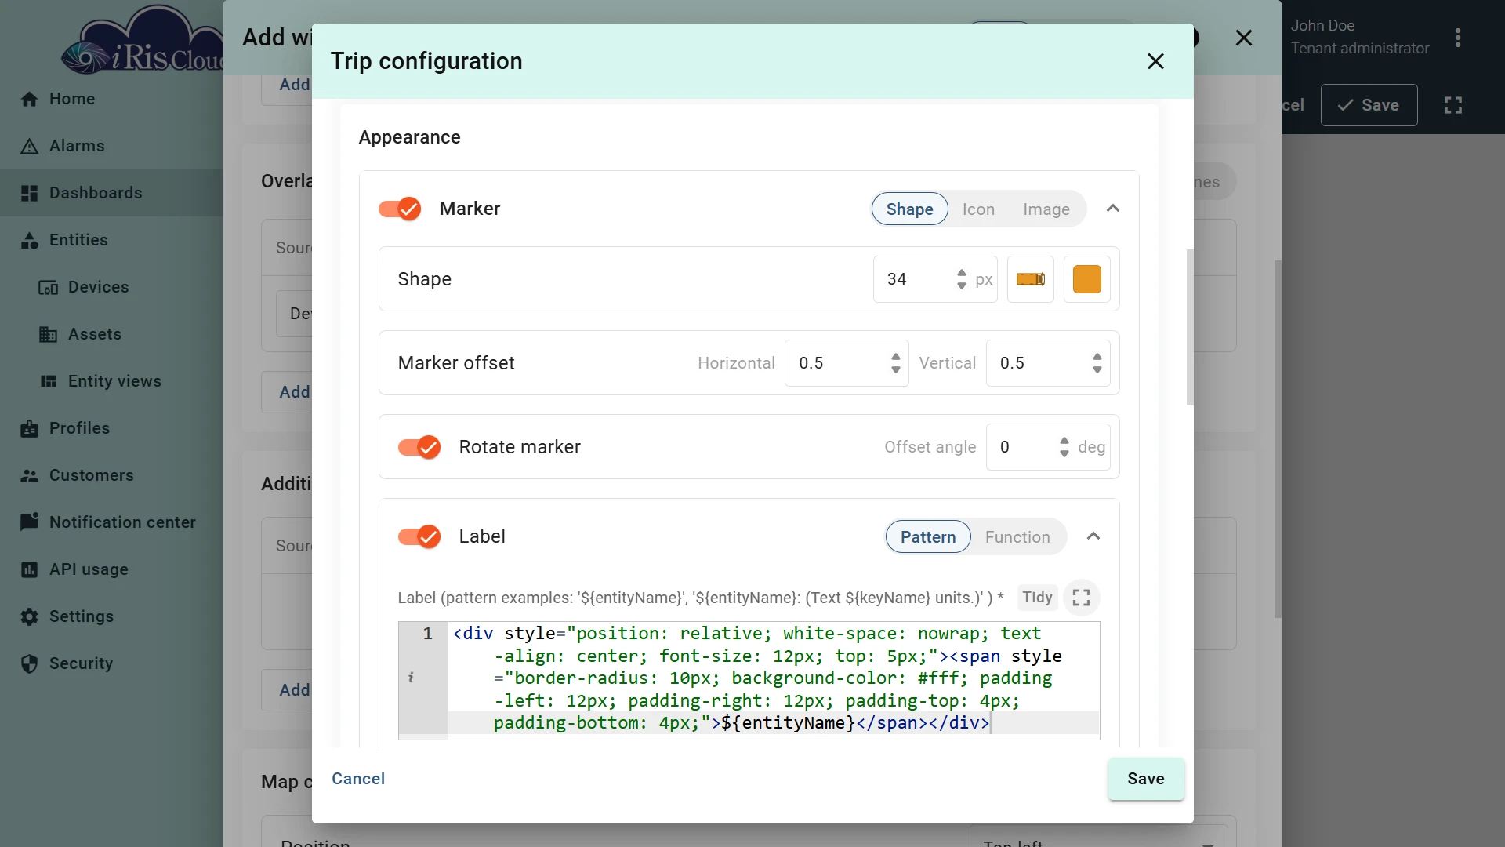Adjust Vertical offset stepper arrows
The height and width of the screenshot is (847, 1505).
click(1097, 363)
